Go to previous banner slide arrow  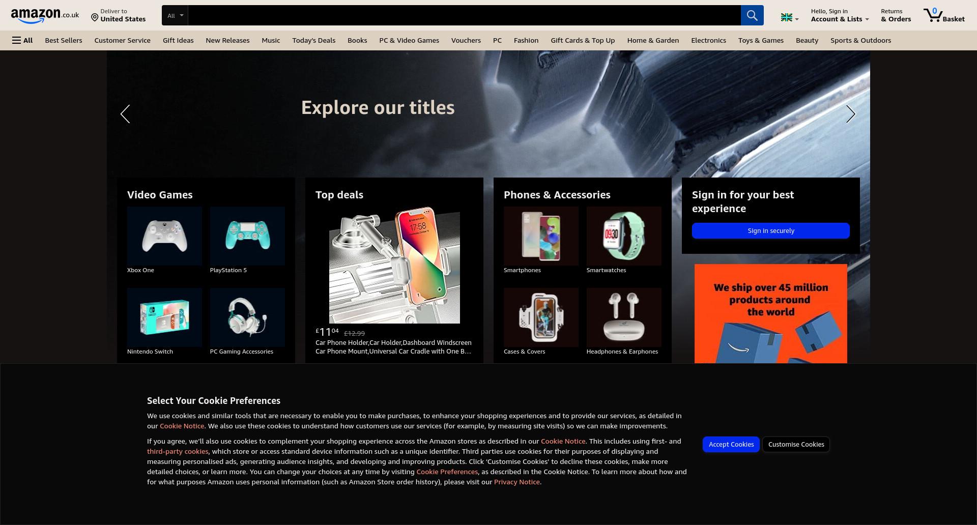pos(125,114)
